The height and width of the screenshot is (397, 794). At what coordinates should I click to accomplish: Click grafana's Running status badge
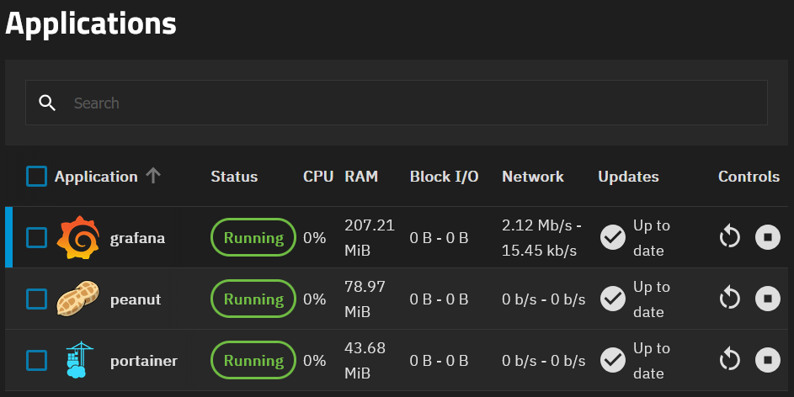click(x=253, y=237)
